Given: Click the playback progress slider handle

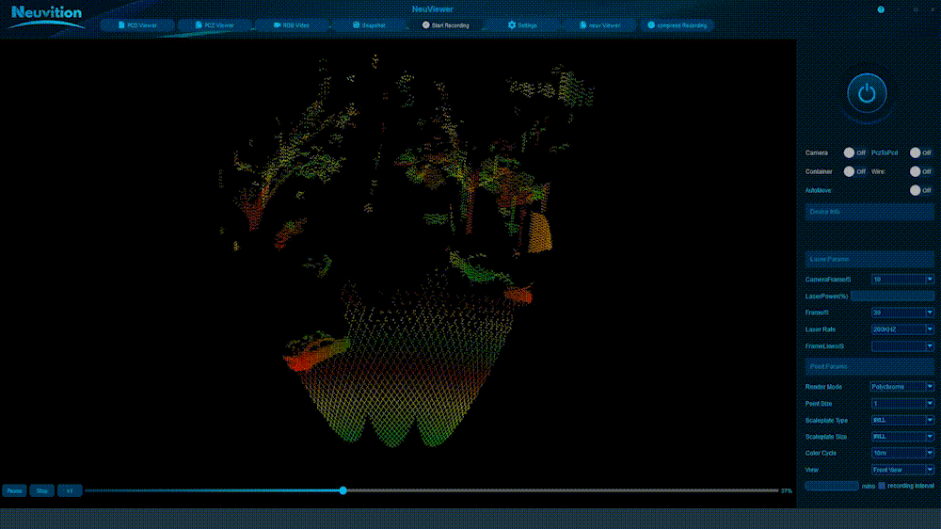Looking at the screenshot, I should point(343,490).
